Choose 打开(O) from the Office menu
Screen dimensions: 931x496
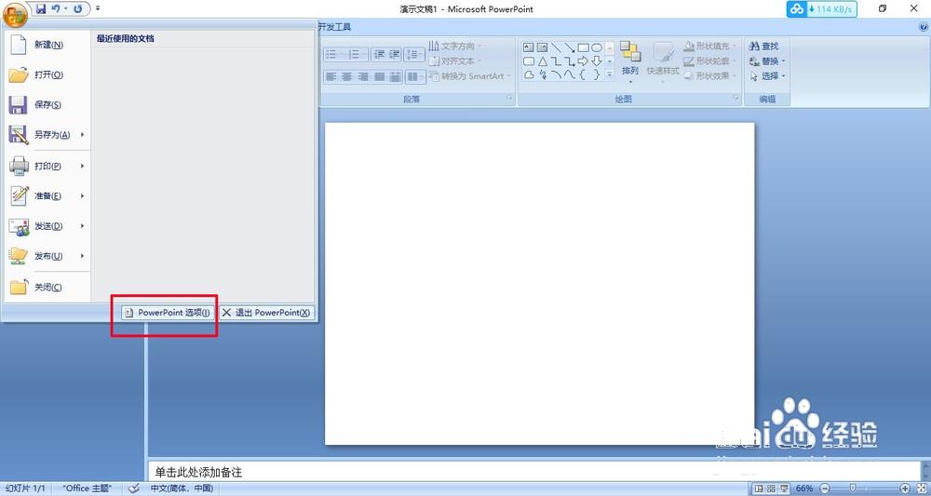[47, 74]
